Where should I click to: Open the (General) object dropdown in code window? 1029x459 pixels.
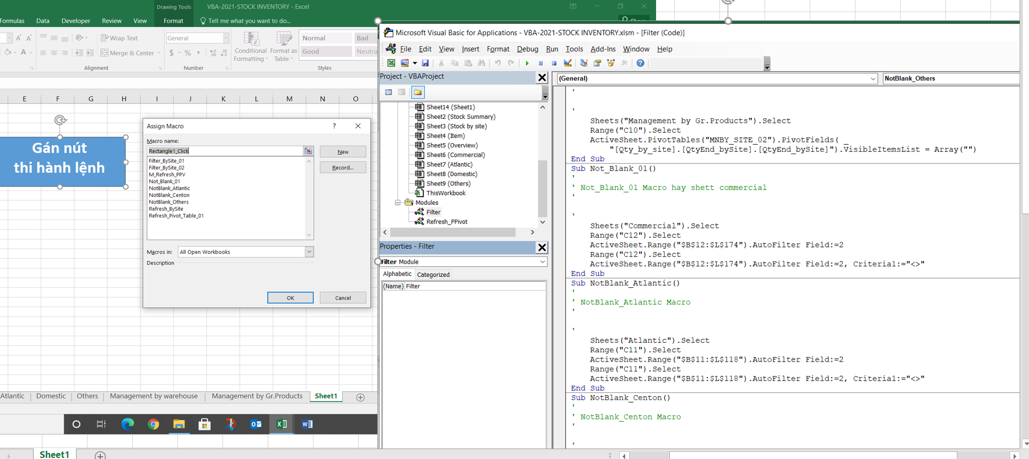coord(873,79)
